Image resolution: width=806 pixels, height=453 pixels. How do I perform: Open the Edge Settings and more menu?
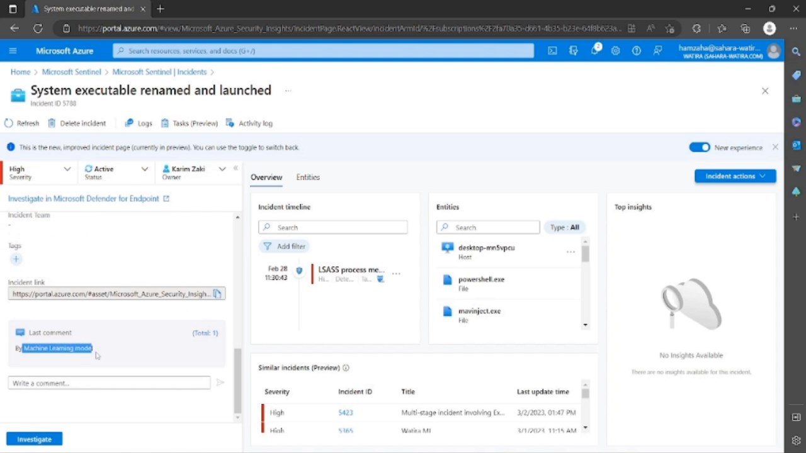point(795,28)
